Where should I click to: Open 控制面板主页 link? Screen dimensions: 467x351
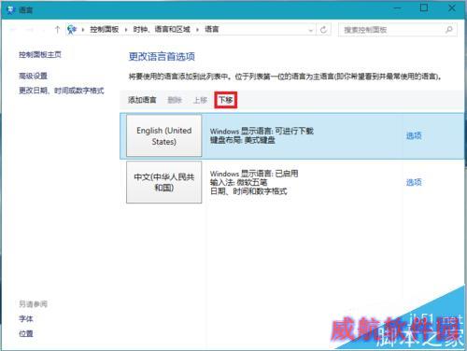click(x=40, y=55)
